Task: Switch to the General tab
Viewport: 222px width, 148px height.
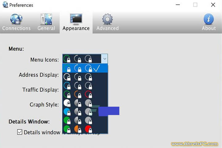Action: (x=46, y=23)
